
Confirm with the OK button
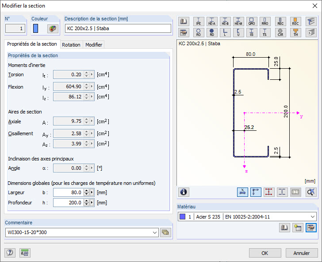[x=265, y=253]
